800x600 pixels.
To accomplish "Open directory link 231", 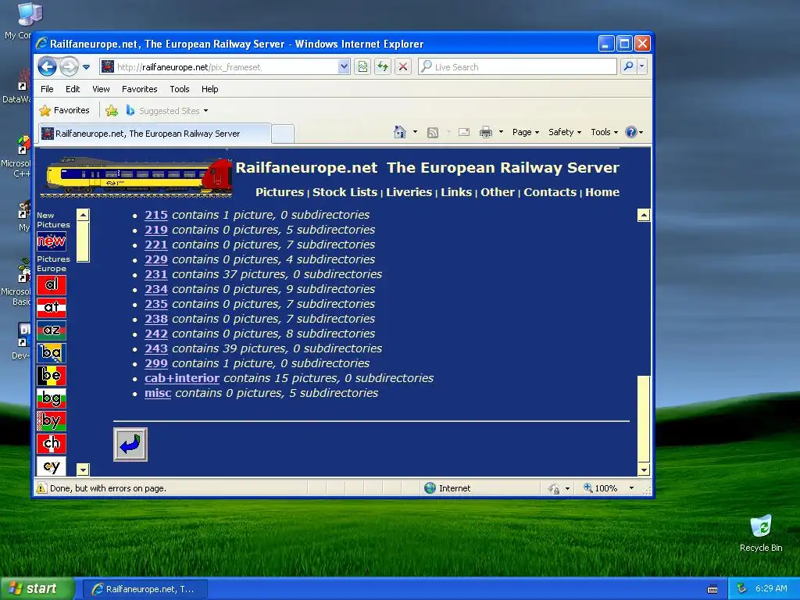I will click(156, 274).
